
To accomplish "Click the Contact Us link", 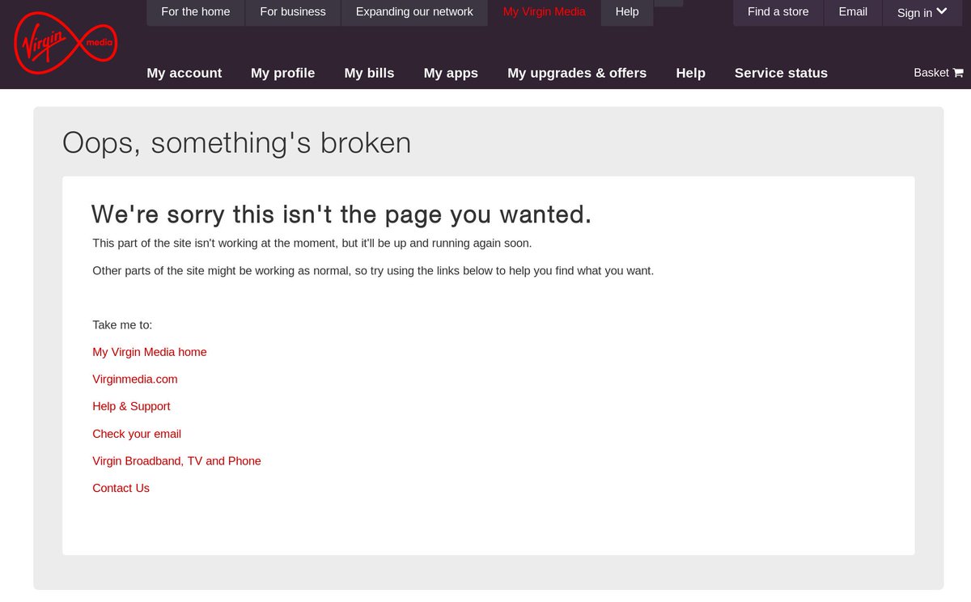I will pyautogui.click(x=121, y=488).
